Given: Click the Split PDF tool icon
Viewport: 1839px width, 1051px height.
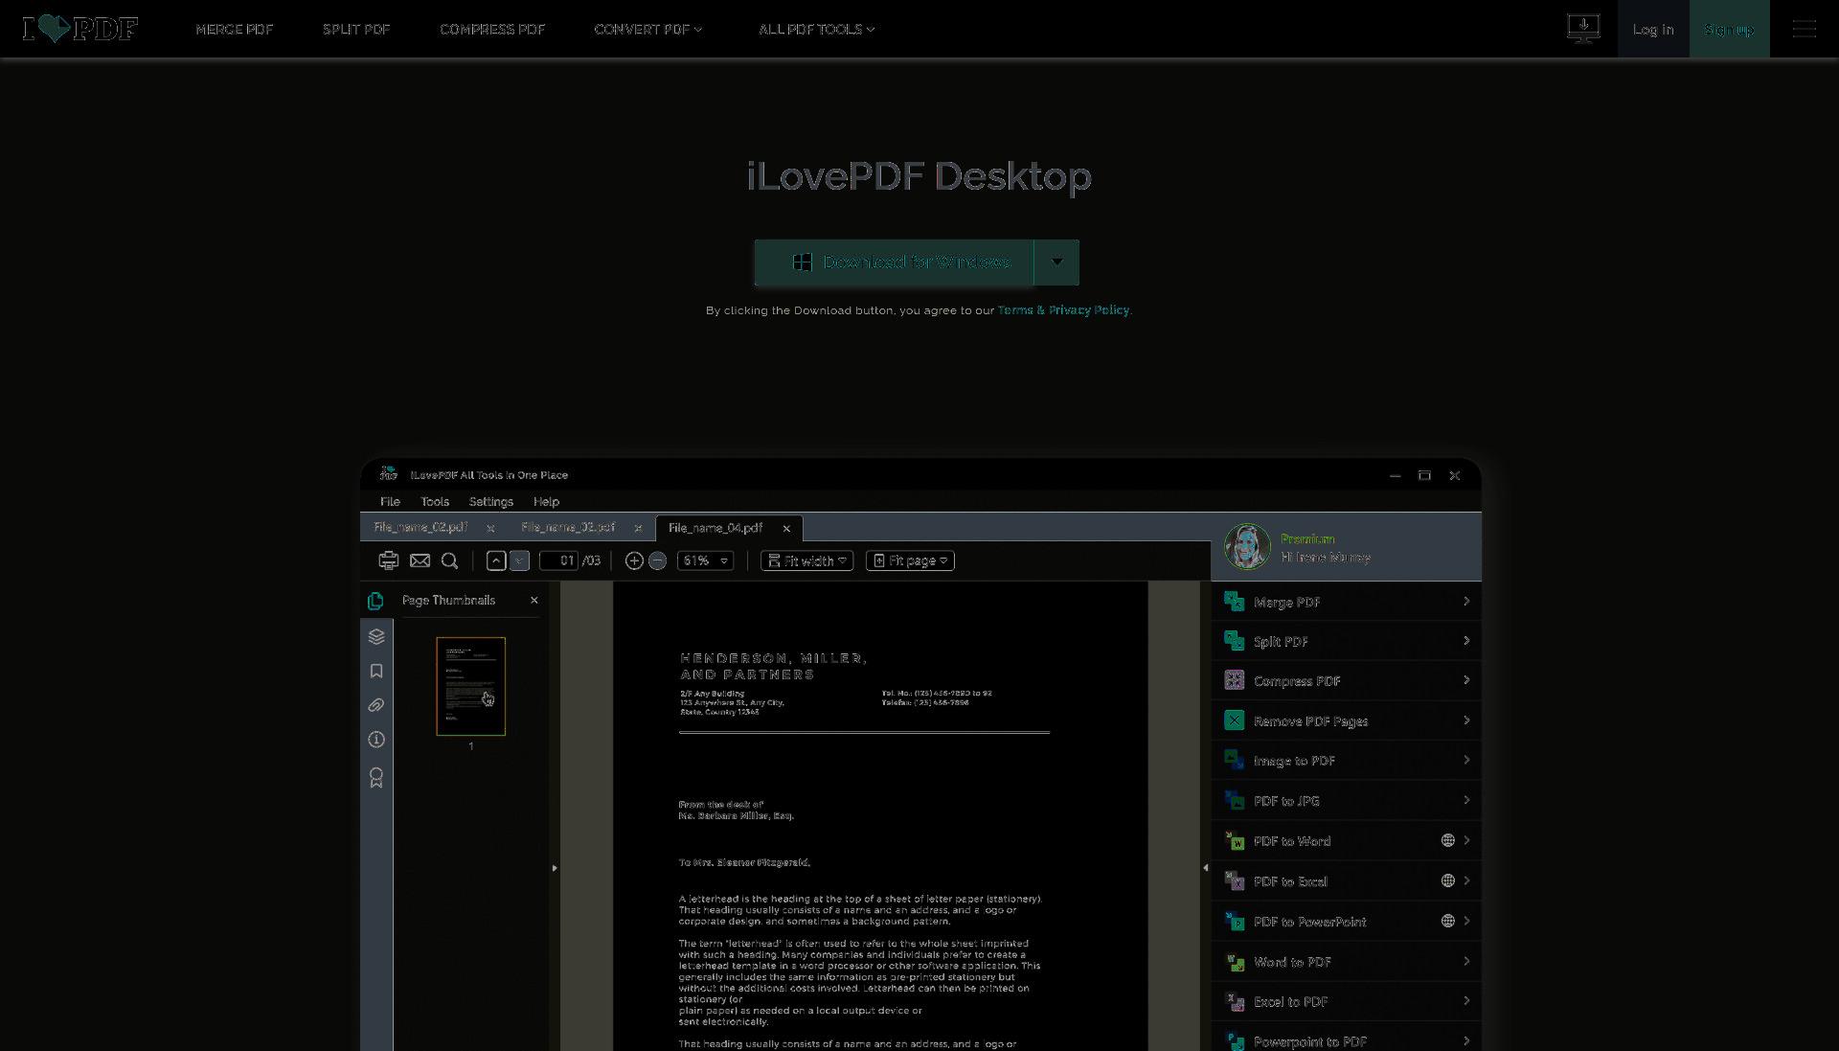Looking at the screenshot, I should (x=1235, y=641).
